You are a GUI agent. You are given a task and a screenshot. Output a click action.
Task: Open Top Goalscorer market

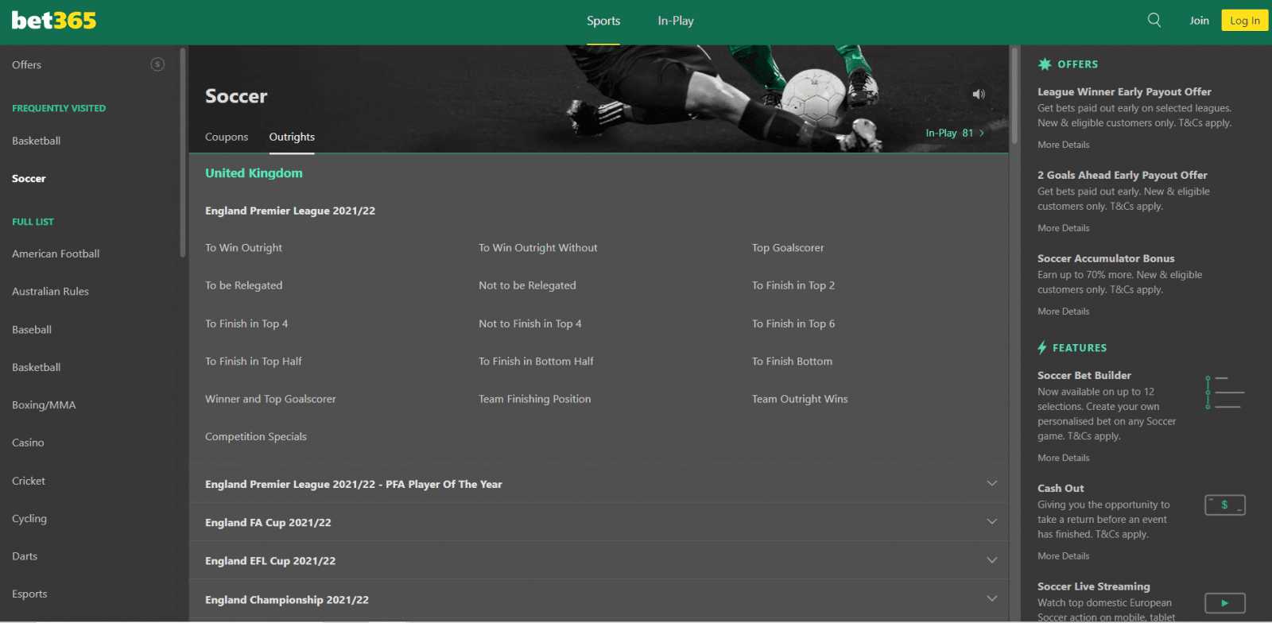(788, 247)
